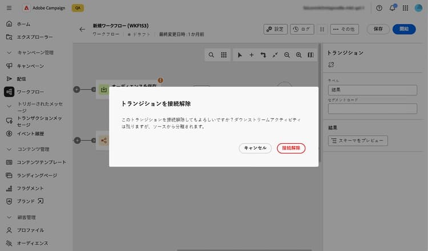Screen dimensions: 428x251
Task: Click the green save audience activity icon
Action: point(104,90)
